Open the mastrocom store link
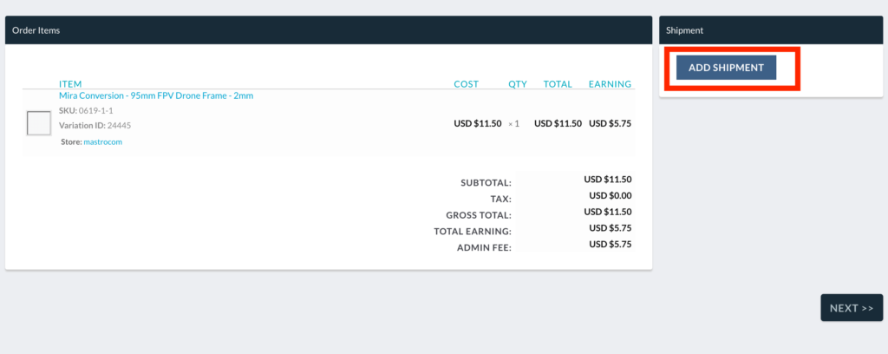This screenshot has width=888, height=354. pos(102,141)
